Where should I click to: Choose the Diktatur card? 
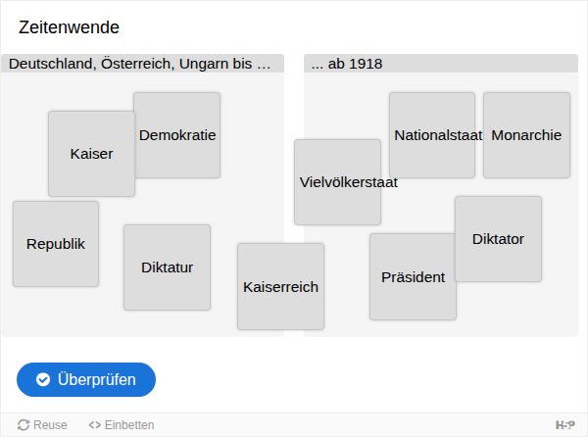coord(168,267)
